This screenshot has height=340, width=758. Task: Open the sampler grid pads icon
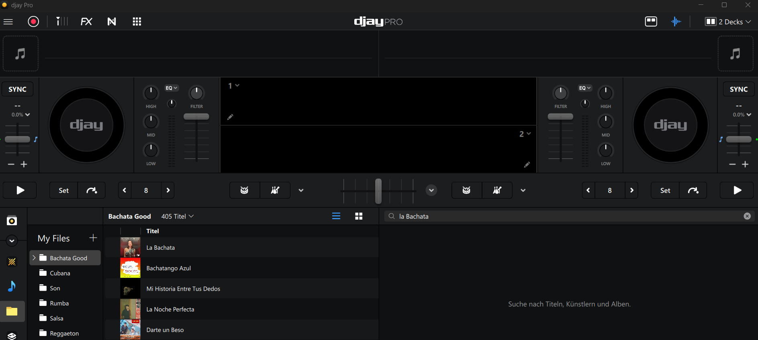[137, 22]
